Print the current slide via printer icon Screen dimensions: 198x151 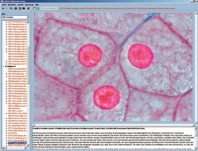pos(15,8)
